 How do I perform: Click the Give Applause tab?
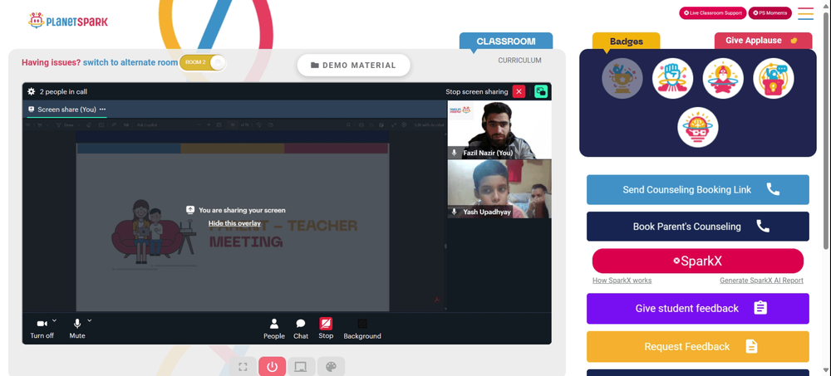tap(763, 40)
